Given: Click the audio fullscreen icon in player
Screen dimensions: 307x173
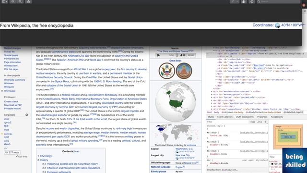Looking at the screenshot, I should pos(177,55).
